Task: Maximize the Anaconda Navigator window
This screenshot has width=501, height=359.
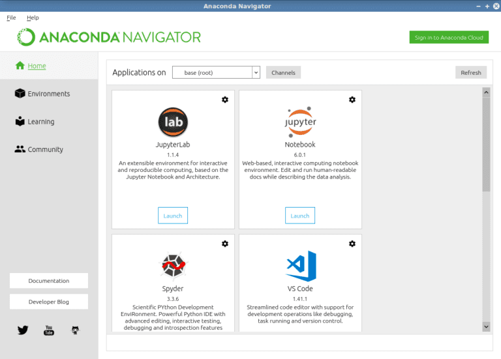Action: tap(487, 6)
